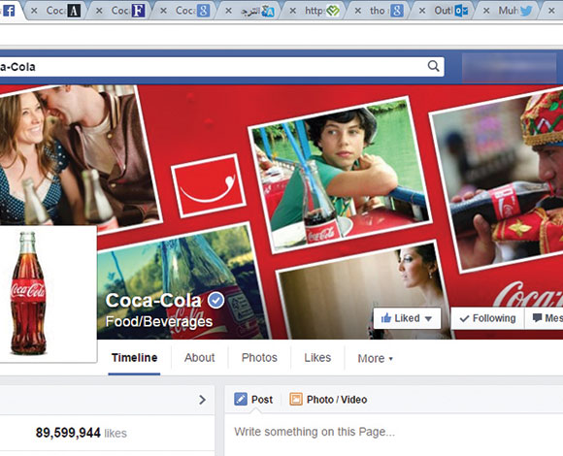Click the Facebook search magnifier icon
This screenshot has height=456, width=563.
tap(433, 66)
